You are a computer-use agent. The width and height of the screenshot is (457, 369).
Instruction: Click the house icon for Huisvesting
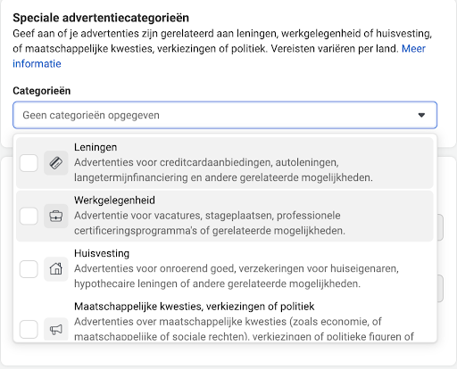tap(56, 269)
